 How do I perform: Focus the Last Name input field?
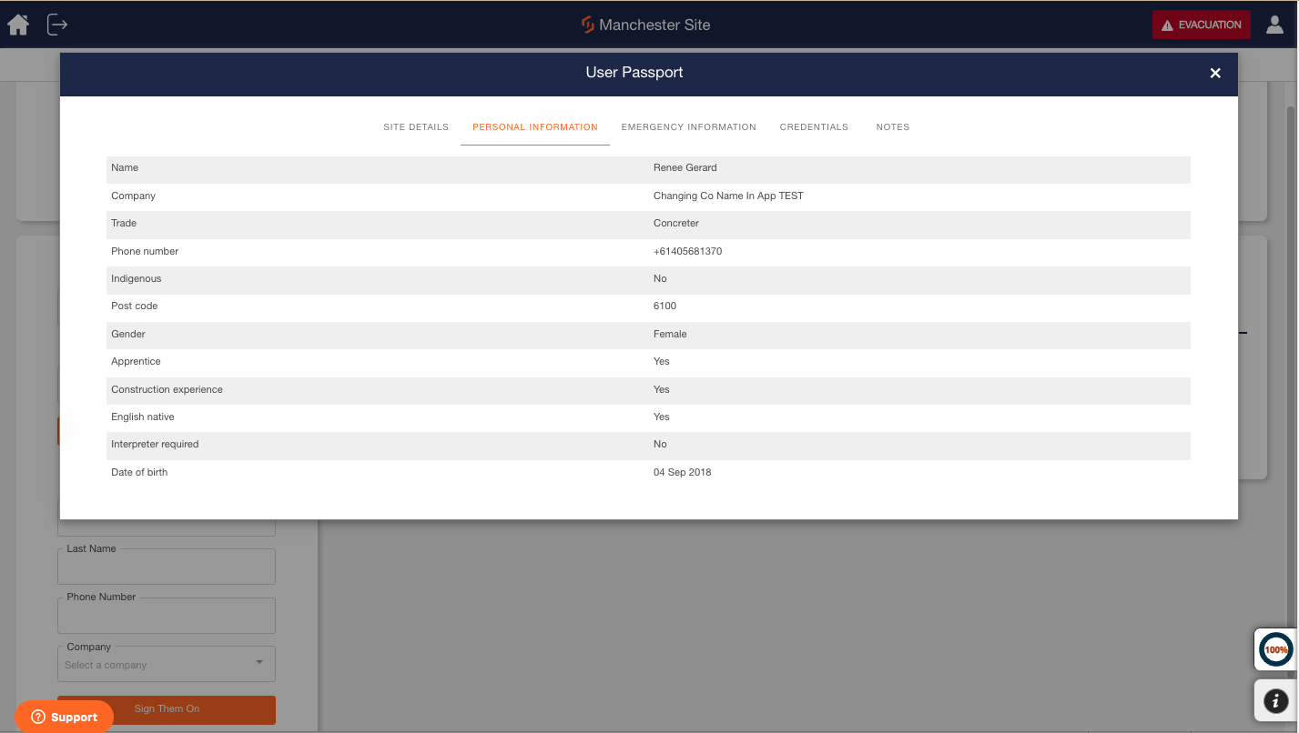coord(167,567)
